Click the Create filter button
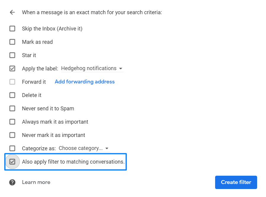This screenshot has height=197, width=266. (236, 182)
